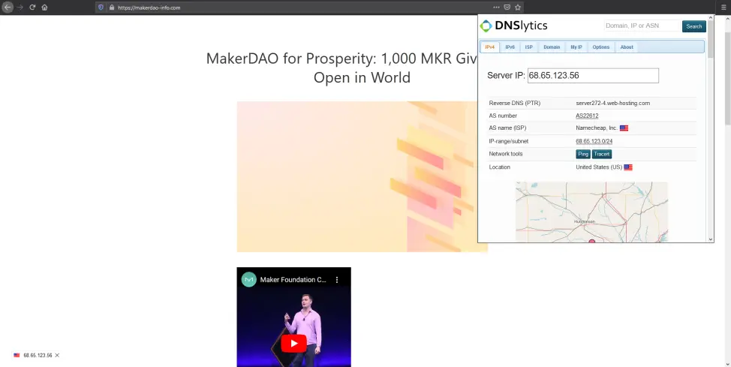
Task: Select the IPv4 tab
Action: (x=490, y=47)
